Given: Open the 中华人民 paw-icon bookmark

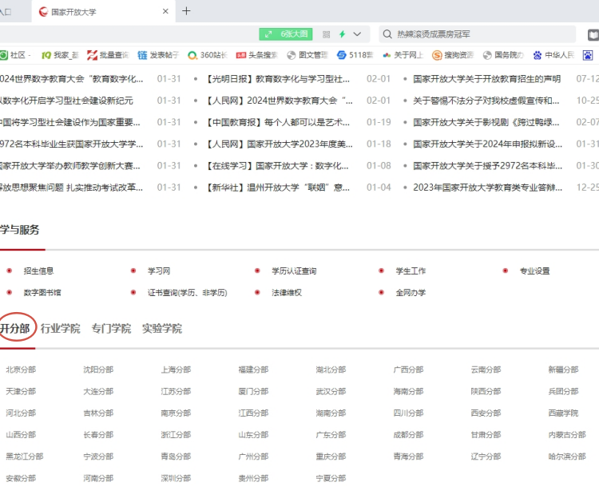Looking at the screenshot, I should pyautogui.click(x=553, y=55).
